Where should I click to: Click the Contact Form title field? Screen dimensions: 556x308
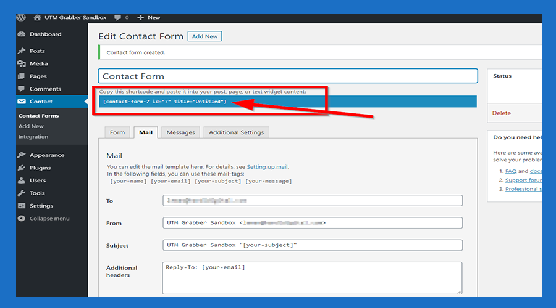tap(287, 76)
